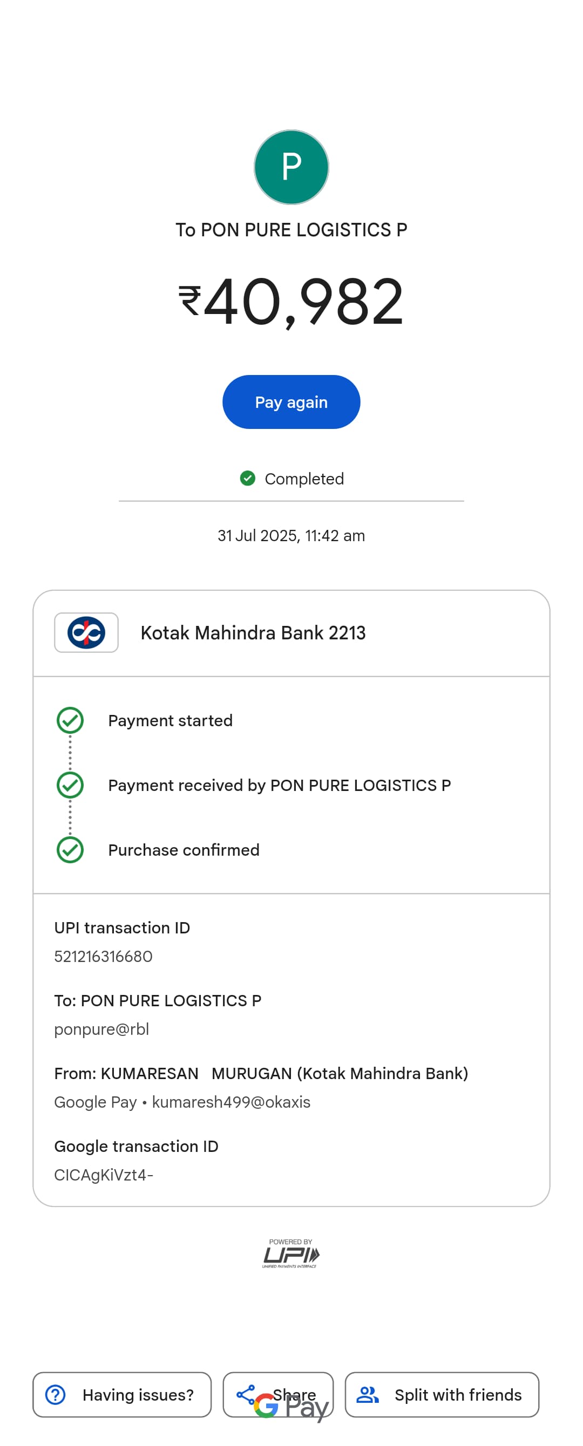This screenshot has height=1446, width=583.
Task: Click the To PON PURE LOGISTICS P heading
Action: pyautogui.click(x=291, y=230)
